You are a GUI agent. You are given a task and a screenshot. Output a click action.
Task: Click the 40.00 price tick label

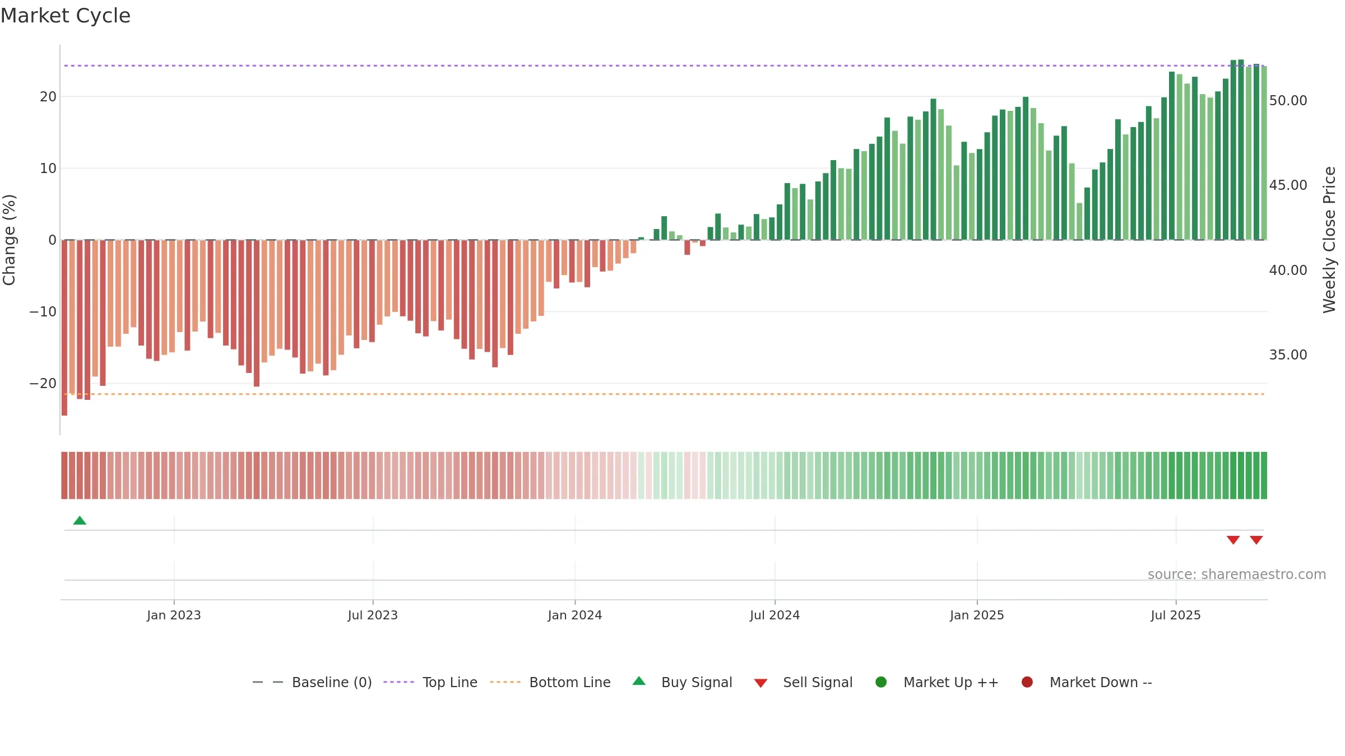(x=1288, y=270)
